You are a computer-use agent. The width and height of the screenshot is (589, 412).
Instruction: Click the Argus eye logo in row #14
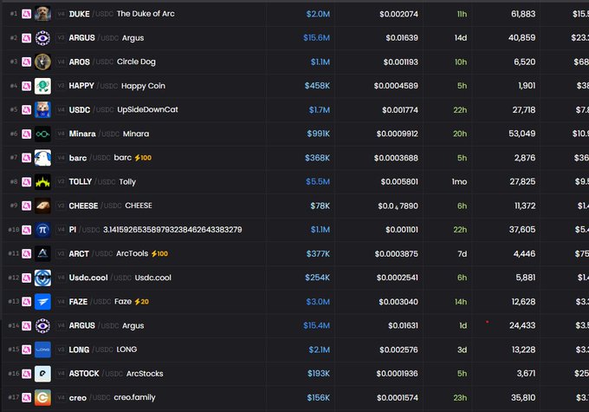click(42, 326)
